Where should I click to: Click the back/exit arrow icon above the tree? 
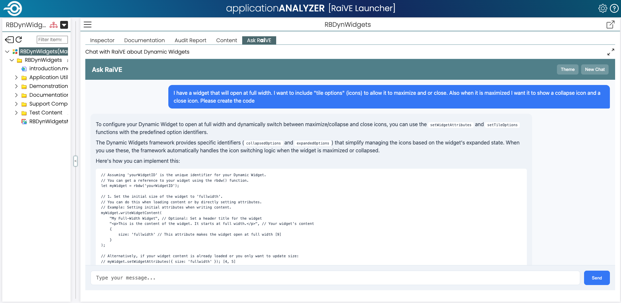(x=9, y=40)
